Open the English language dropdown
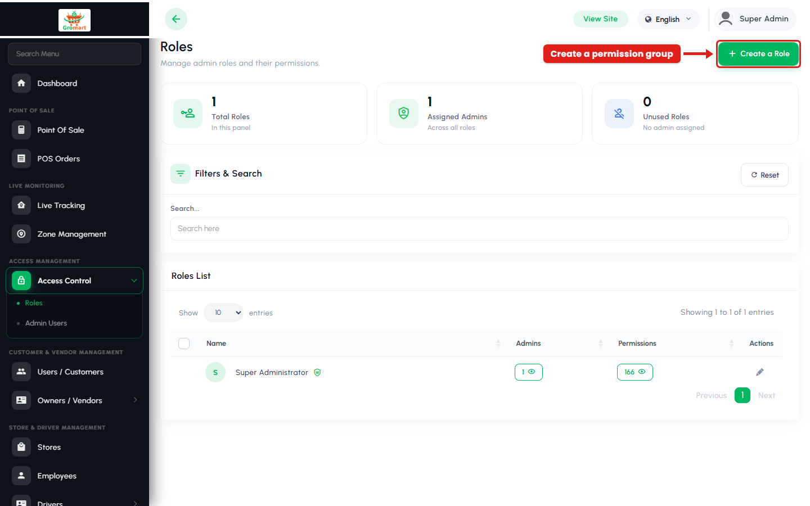The width and height of the screenshot is (810, 506). coord(668,19)
